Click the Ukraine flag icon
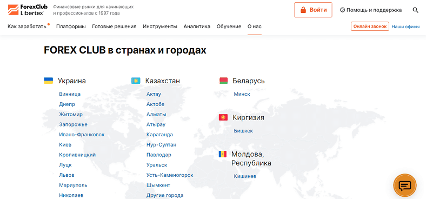426x199 pixels. coord(48,81)
